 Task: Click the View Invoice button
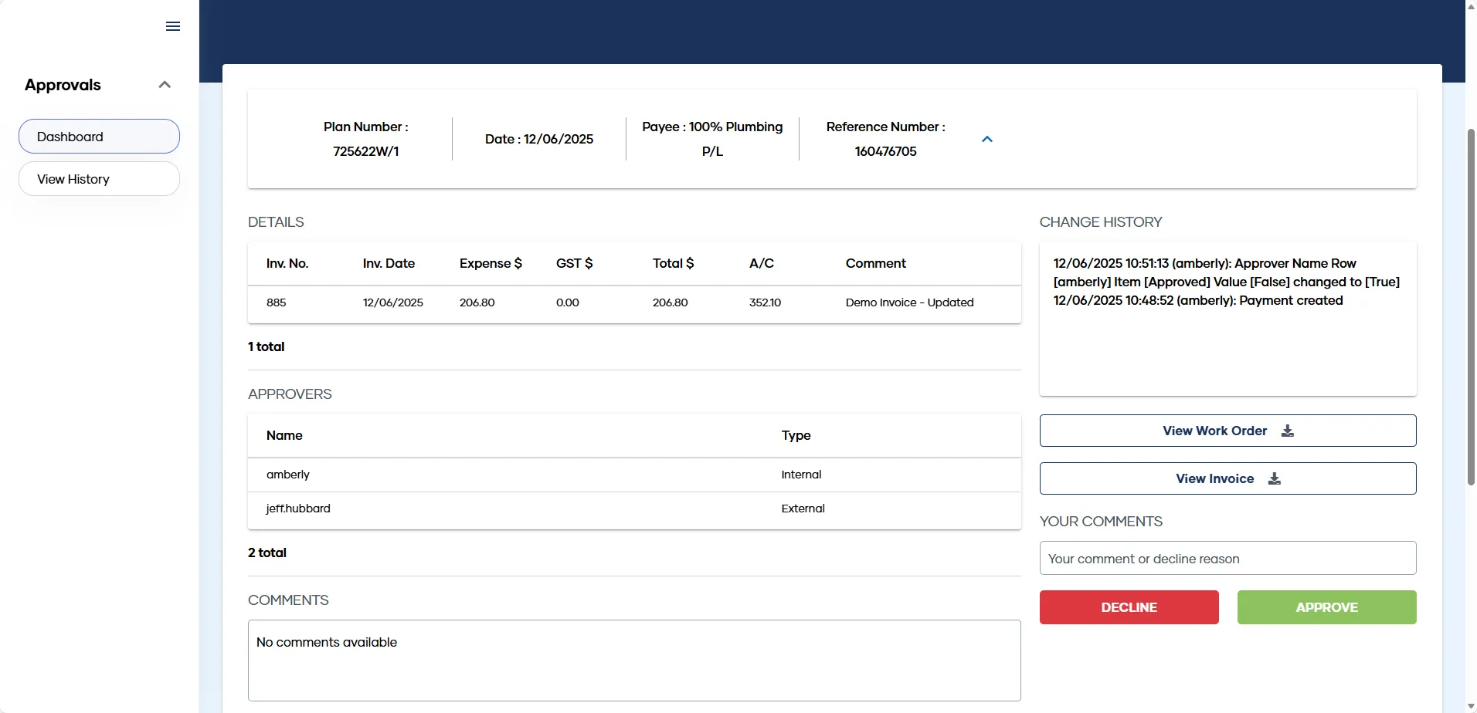coord(1227,478)
